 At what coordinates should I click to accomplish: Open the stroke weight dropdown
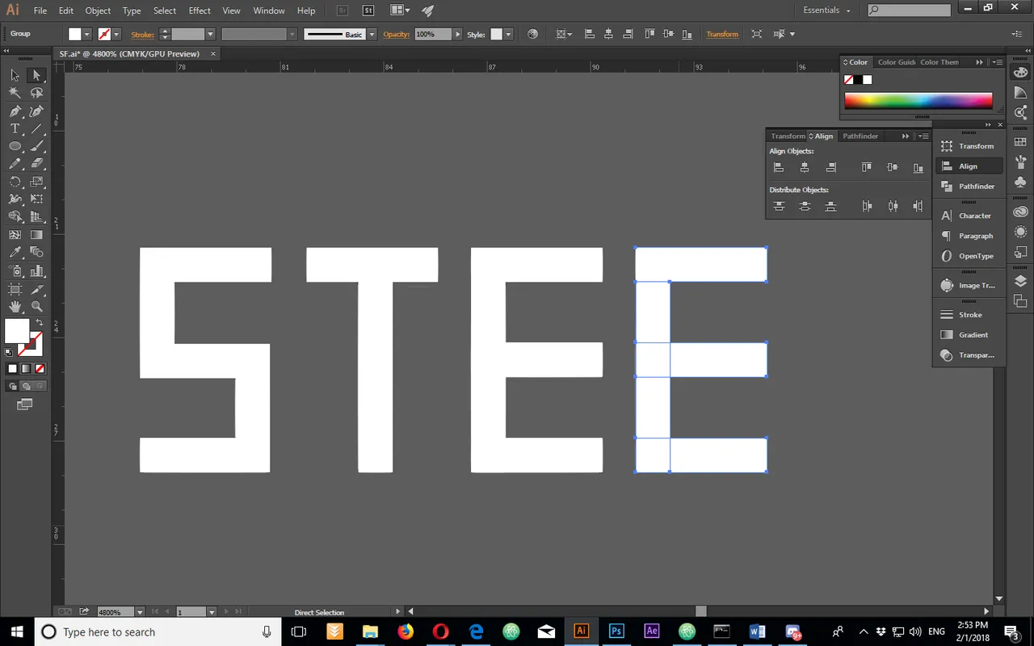click(x=210, y=34)
